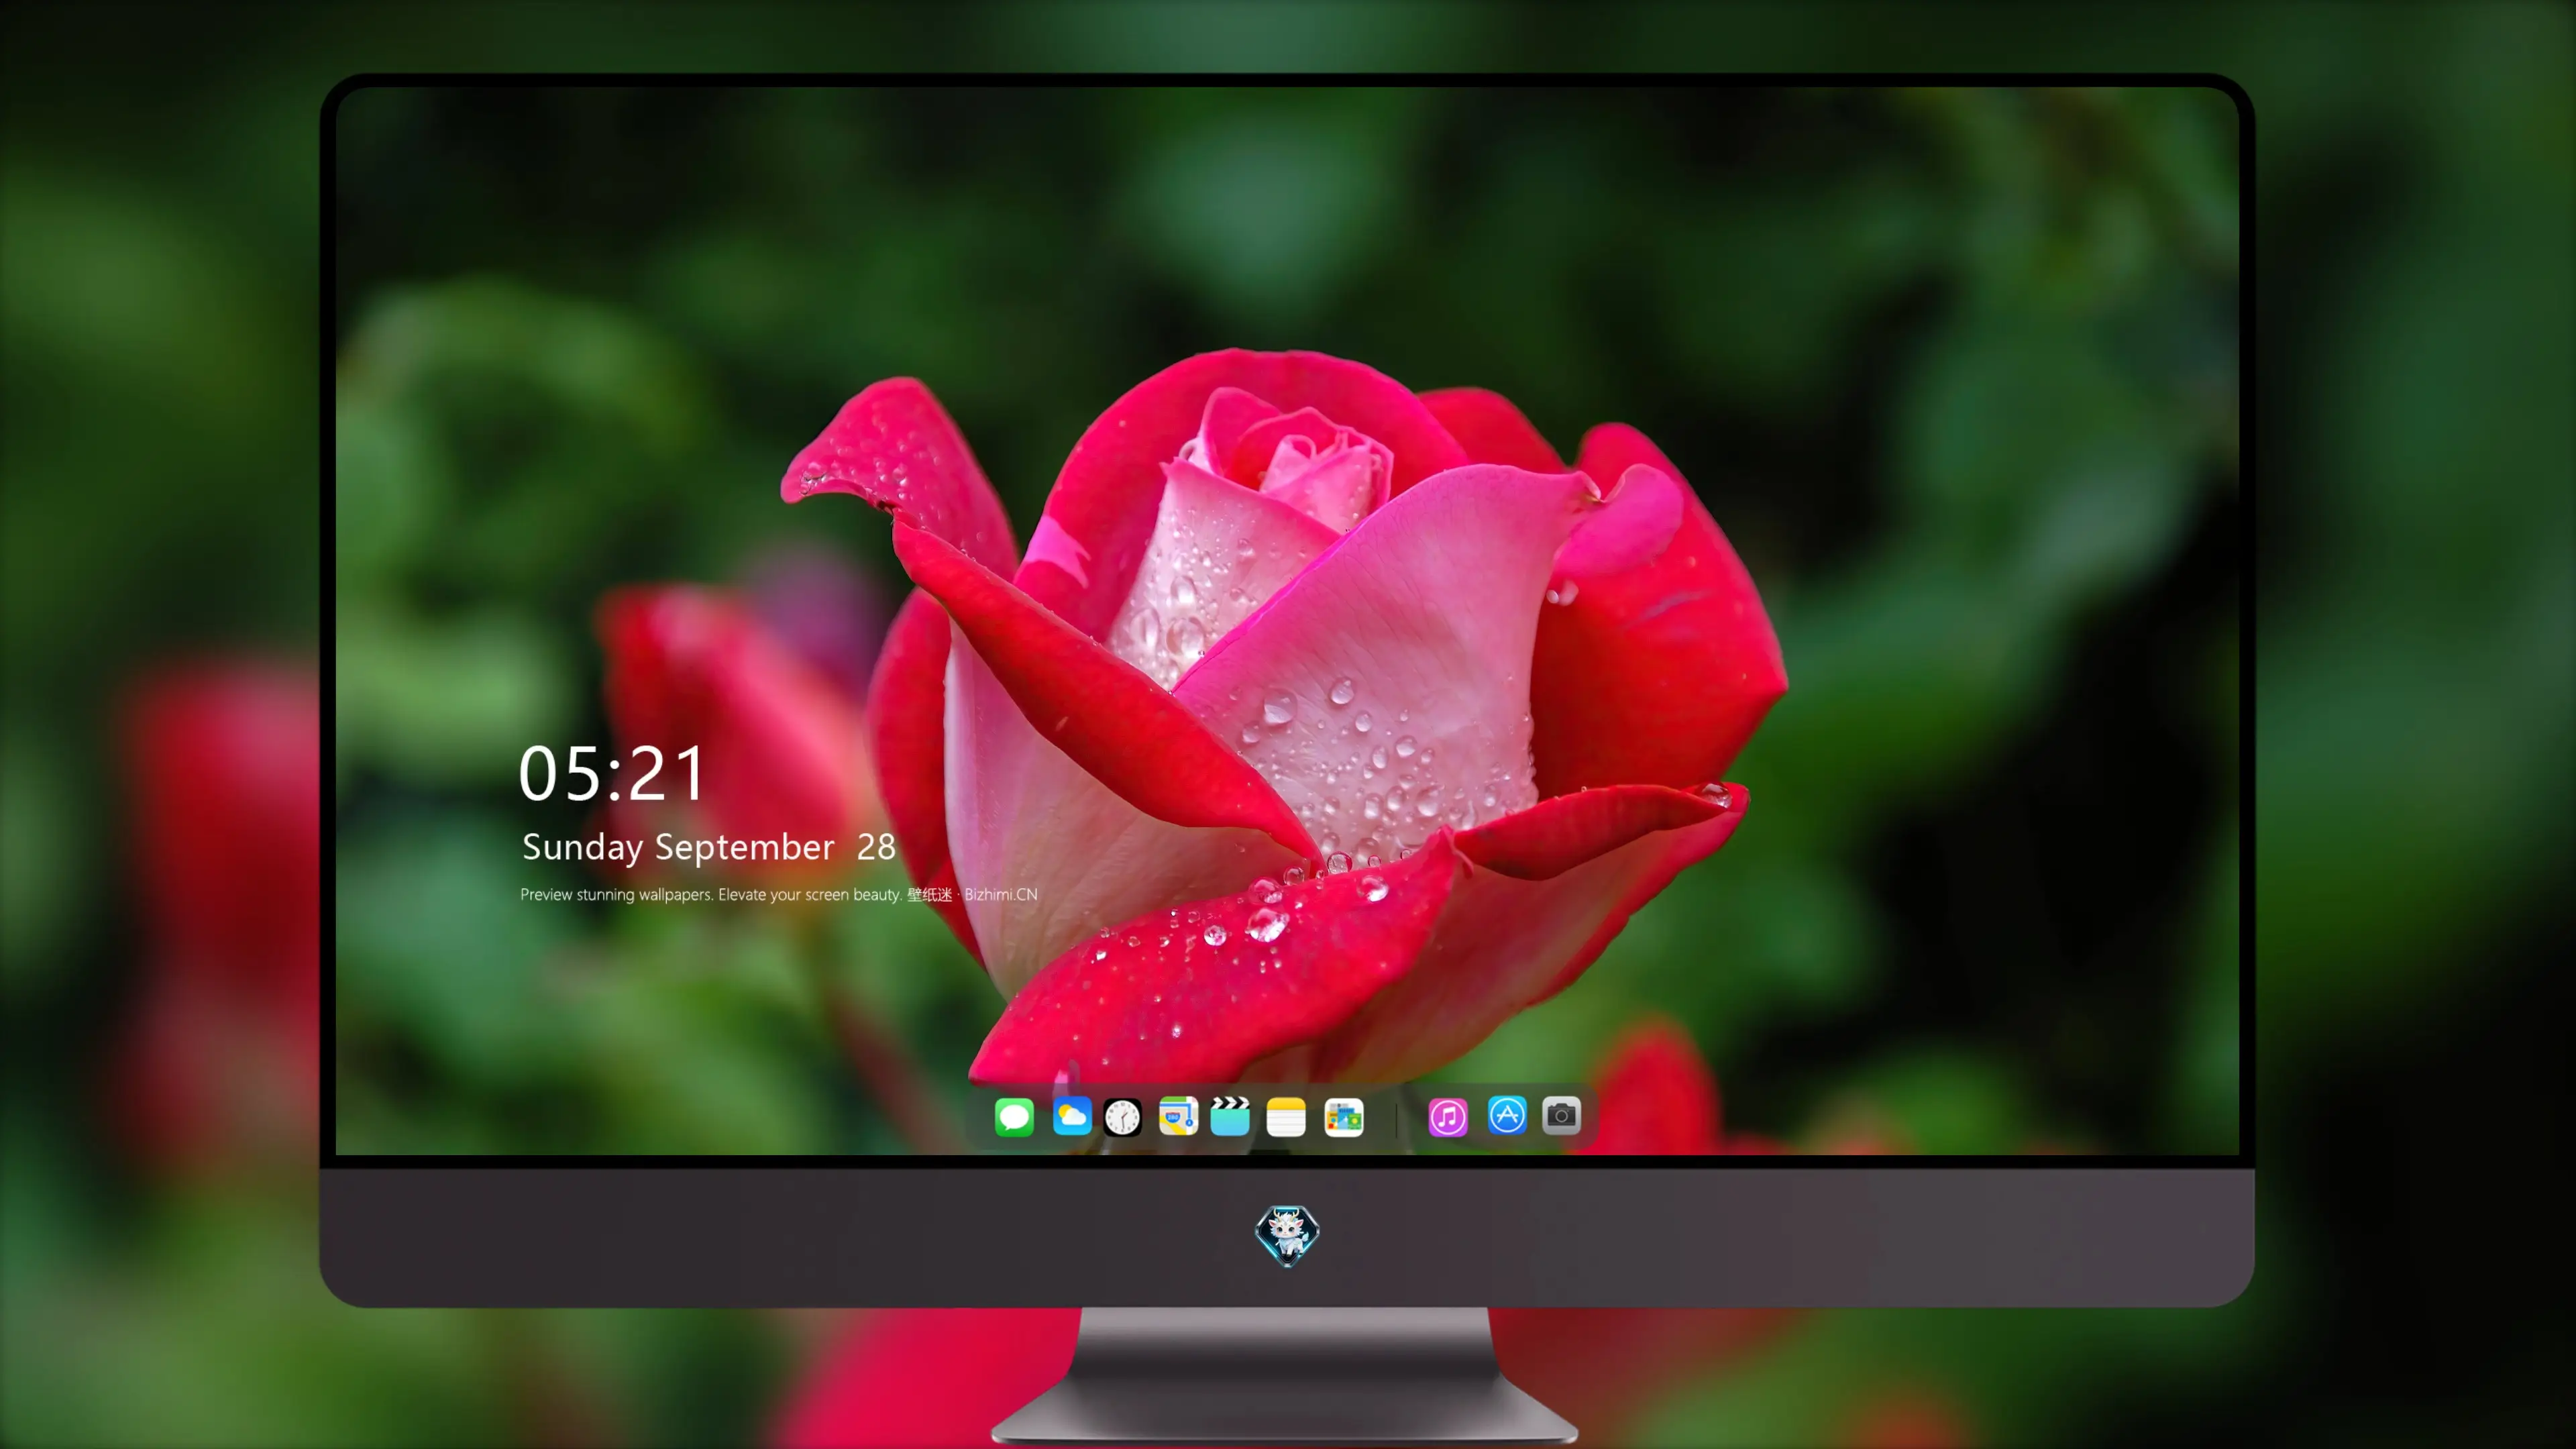Open the Notes app in the dock
The image size is (2576, 1449).
click(x=1286, y=1117)
